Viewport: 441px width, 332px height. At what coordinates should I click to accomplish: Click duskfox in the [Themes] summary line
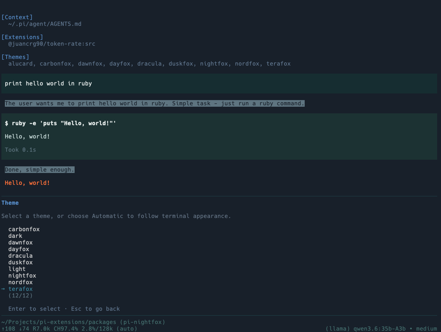[x=181, y=63]
